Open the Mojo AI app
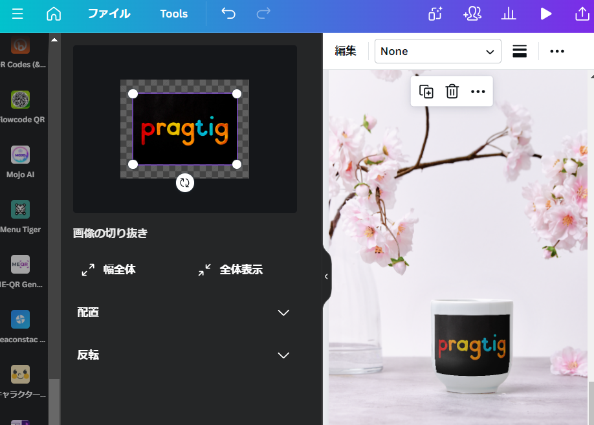 click(21, 162)
